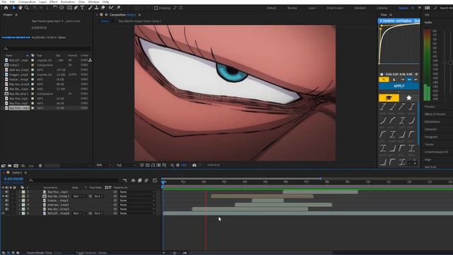Open the Full resolution dropdown
The image size is (453, 255).
[125, 165]
